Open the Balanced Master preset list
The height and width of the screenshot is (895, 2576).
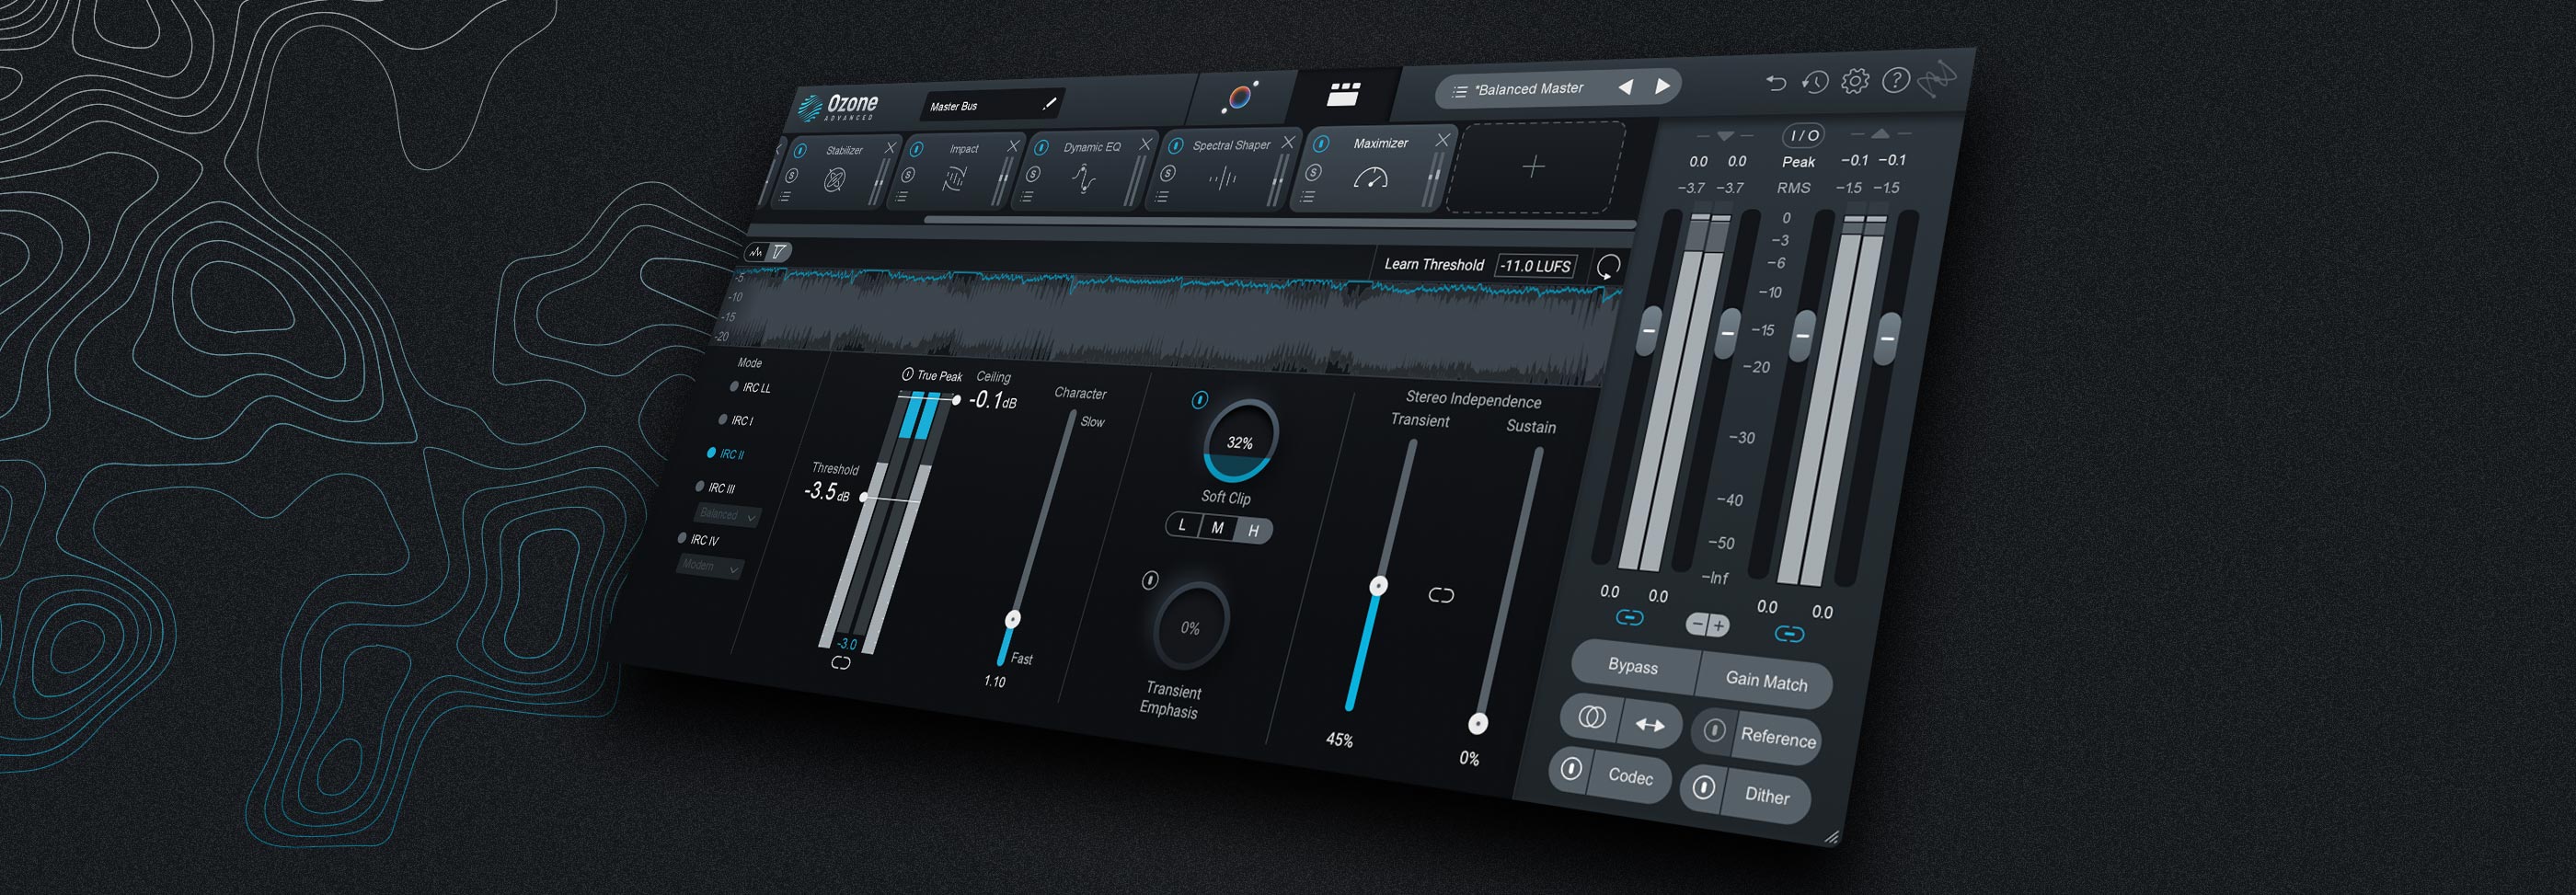[x=1460, y=91]
